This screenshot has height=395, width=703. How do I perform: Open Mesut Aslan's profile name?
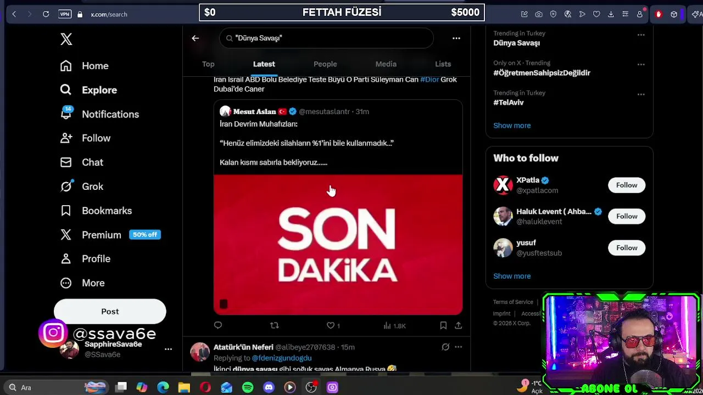click(x=254, y=111)
